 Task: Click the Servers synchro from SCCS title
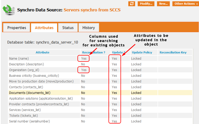point(92,10)
